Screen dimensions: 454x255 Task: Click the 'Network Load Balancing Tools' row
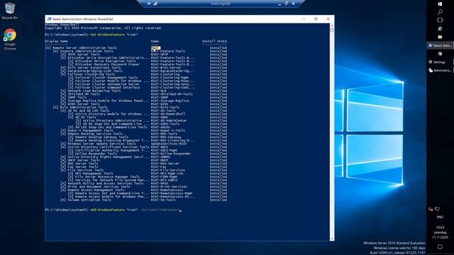(x=143, y=91)
